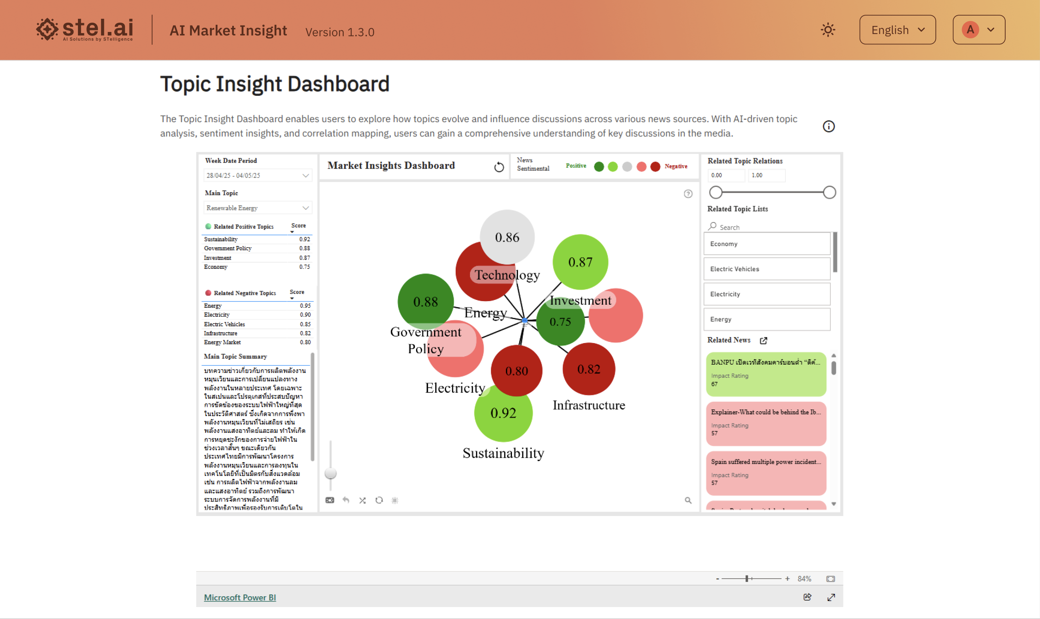The height and width of the screenshot is (619, 1040).
Task: Click the dashboard info icon
Action: pos(829,126)
